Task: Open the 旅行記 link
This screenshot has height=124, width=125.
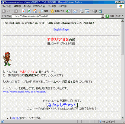Action: pos(15,118)
